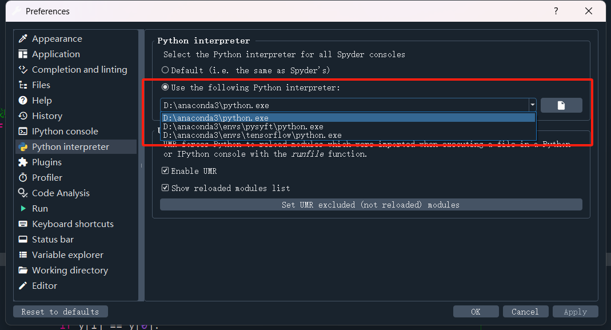This screenshot has width=611, height=330.
Task: Click Reset to defaults
Action: 60,312
